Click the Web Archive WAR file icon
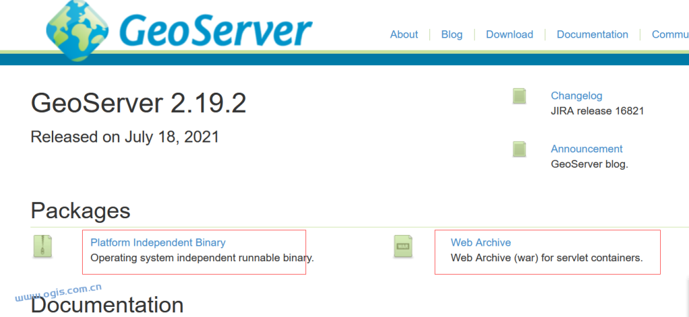 403,246
